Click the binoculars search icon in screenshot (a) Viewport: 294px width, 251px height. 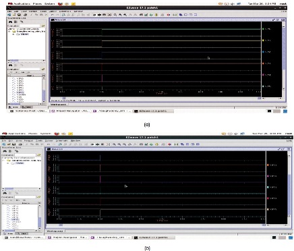click(10, 22)
